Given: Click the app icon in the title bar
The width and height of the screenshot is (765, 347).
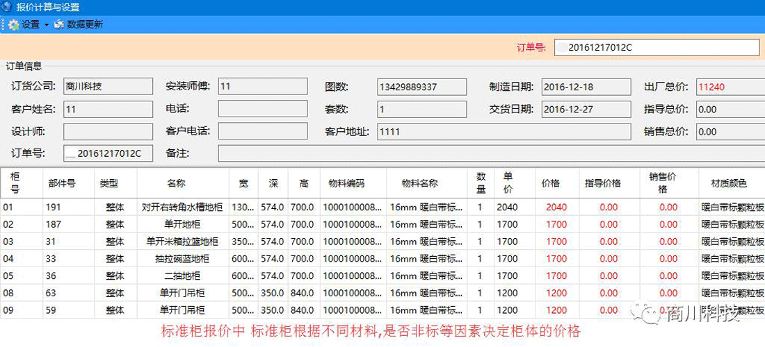Looking at the screenshot, I should pos(7,7).
